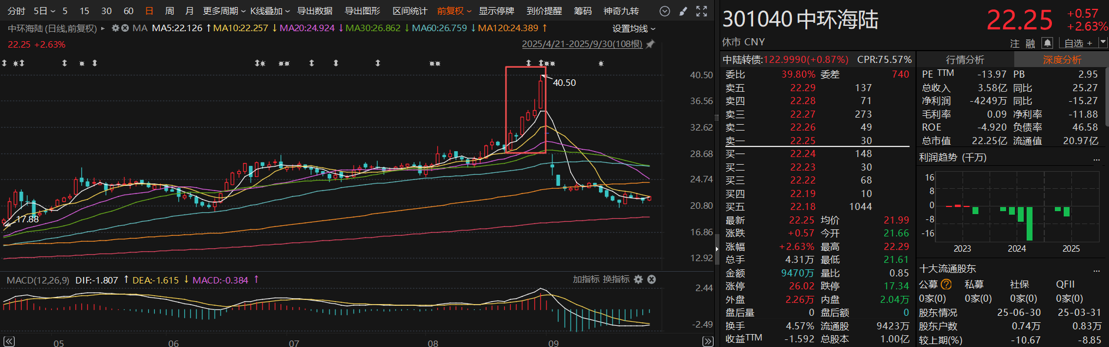Open MA indicator settings gear
The image size is (1109, 347).
tap(116, 28)
